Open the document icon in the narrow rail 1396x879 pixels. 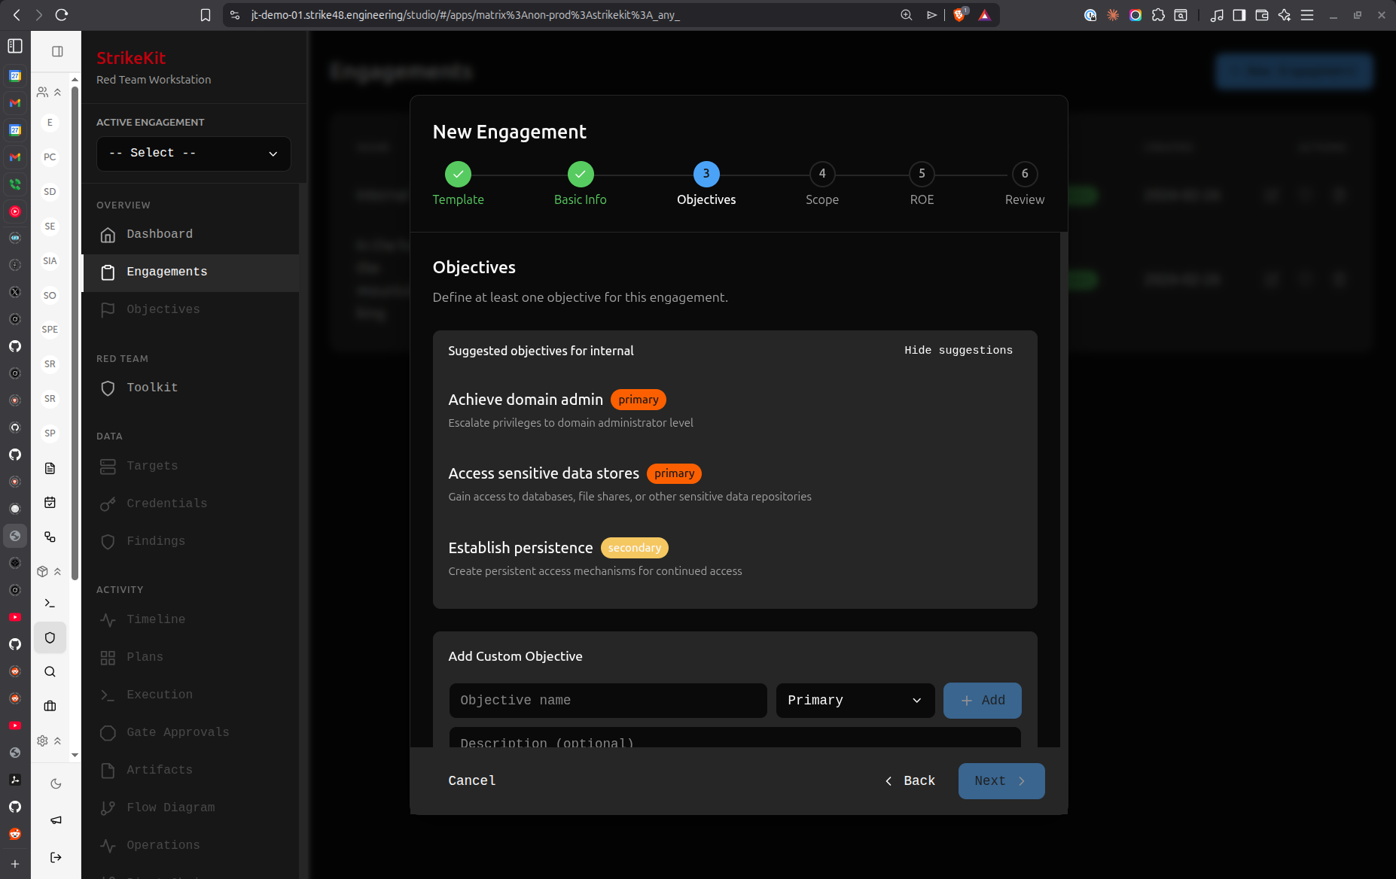coord(50,468)
